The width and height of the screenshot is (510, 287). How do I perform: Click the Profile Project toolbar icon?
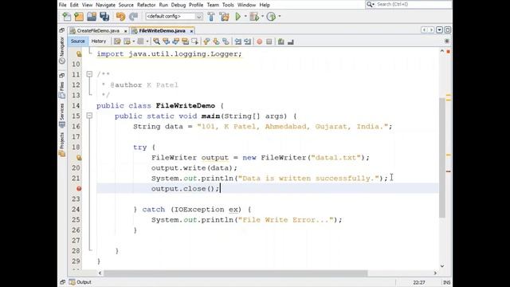[271, 16]
